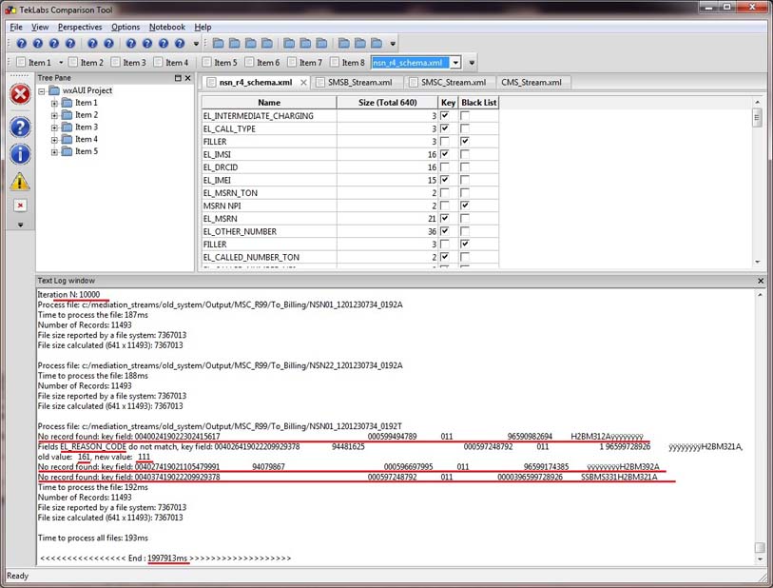Click the Name column header
773x588 pixels.
[x=269, y=102]
